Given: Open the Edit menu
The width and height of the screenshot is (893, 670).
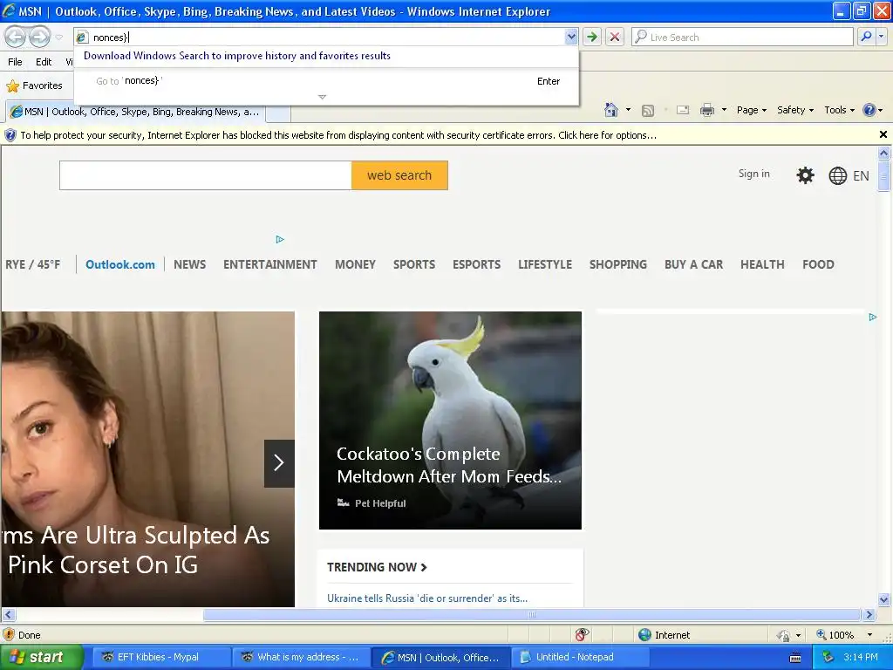Looking at the screenshot, I should pyautogui.click(x=44, y=62).
